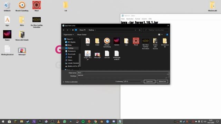221x124 pixels.
Task: Go back in the save dialog
Action: click(64, 30)
